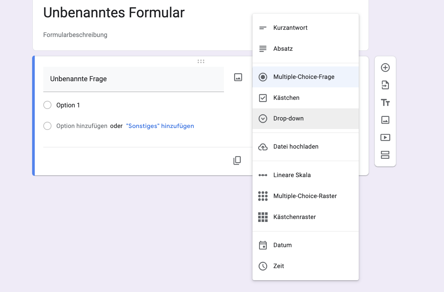
Task: Click the image icon beside question title
Action: coord(238,77)
